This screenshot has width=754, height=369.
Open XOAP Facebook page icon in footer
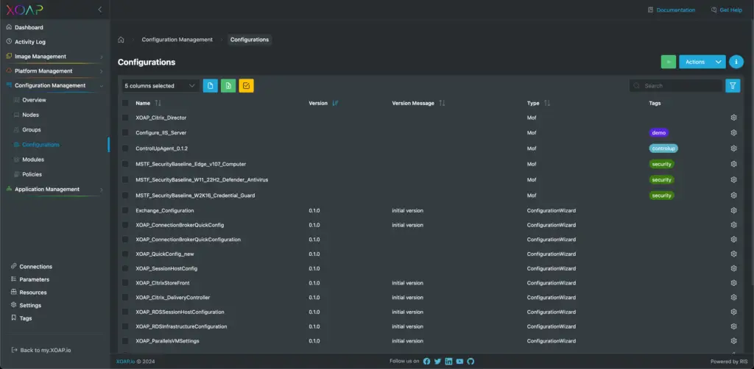[426, 362]
